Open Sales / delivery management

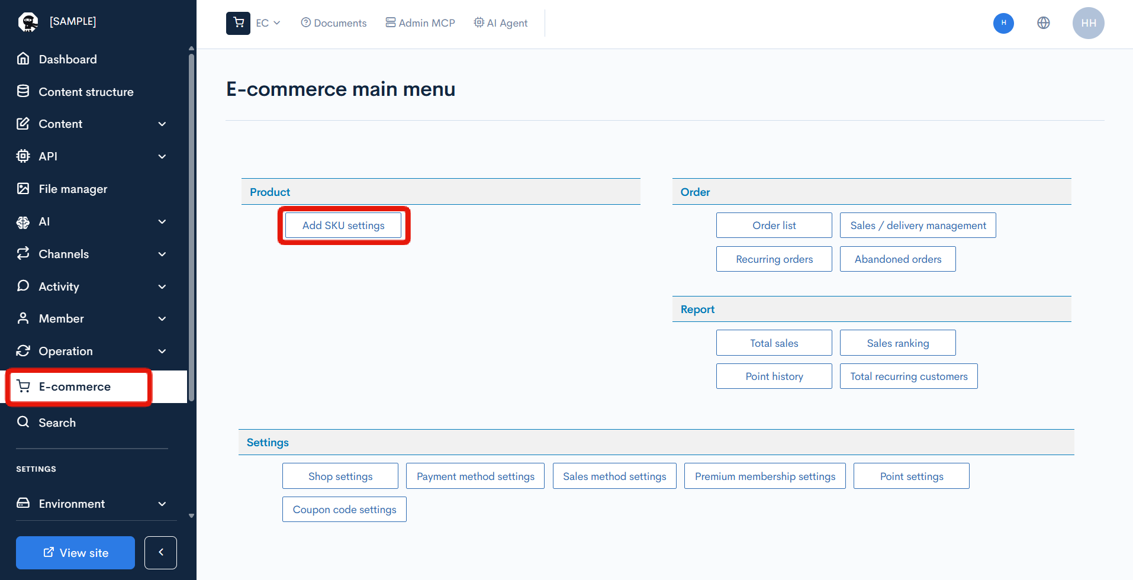(918, 225)
